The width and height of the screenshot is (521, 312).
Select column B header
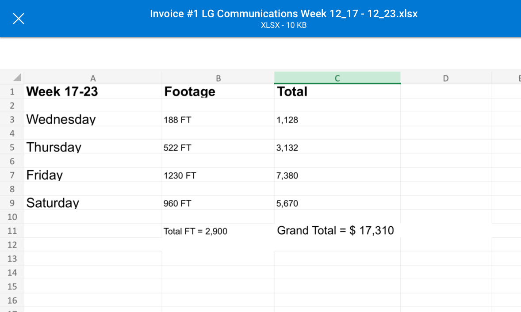click(x=218, y=78)
